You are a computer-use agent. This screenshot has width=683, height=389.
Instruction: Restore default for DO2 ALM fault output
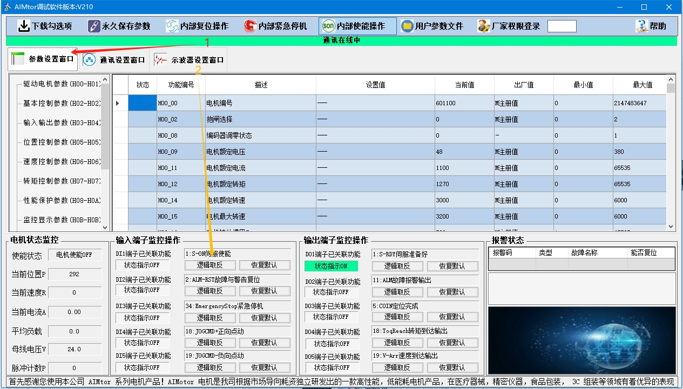pos(452,292)
